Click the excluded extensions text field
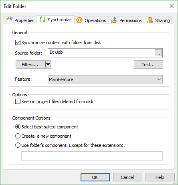Screen dimensions: 178x185 pos(92,156)
